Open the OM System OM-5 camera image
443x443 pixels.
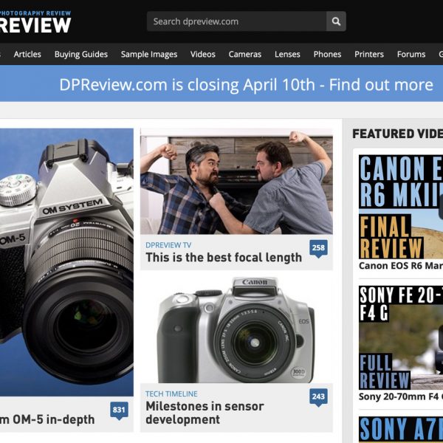[x=66, y=262]
